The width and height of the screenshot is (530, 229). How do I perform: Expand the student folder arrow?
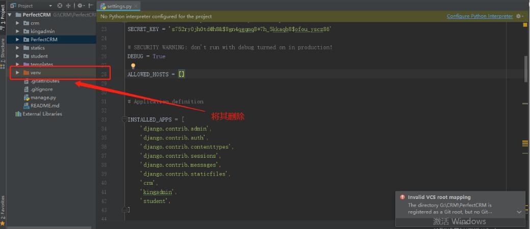click(17, 56)
